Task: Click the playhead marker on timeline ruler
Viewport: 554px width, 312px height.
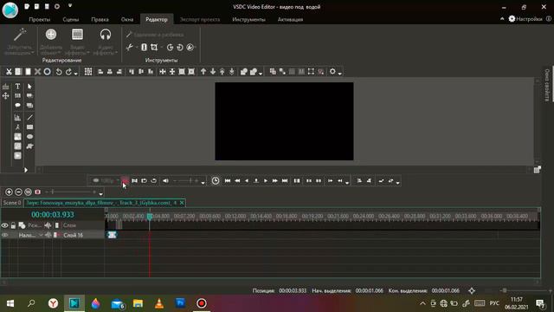Action: tap(150, 216)
